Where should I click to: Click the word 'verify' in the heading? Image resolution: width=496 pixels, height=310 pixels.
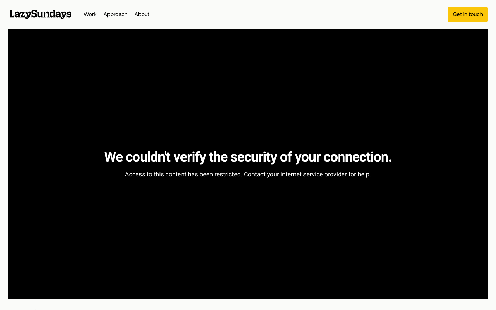click(x=190, y=157)
